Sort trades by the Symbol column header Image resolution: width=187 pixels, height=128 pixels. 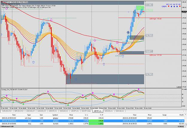(55, 115)
